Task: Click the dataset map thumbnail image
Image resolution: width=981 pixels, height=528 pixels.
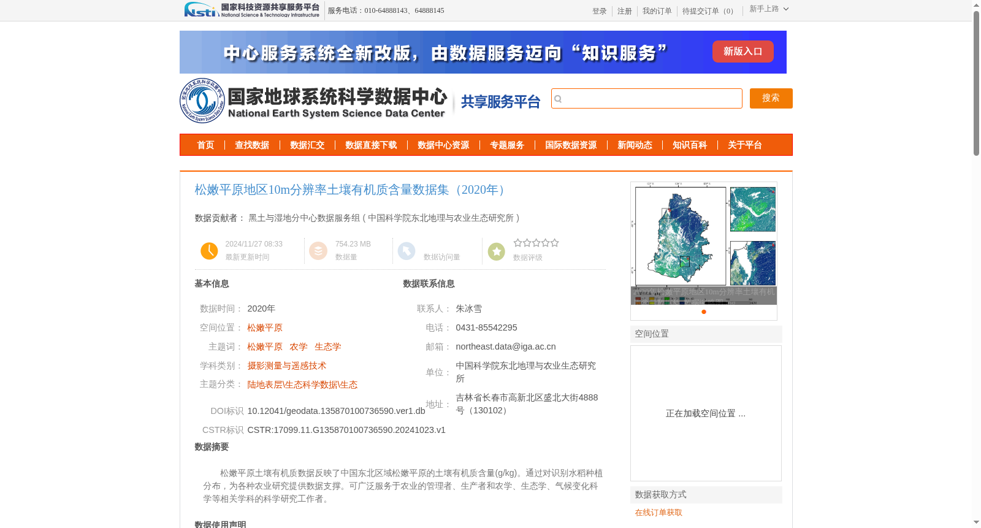Action: pos(704,243)
